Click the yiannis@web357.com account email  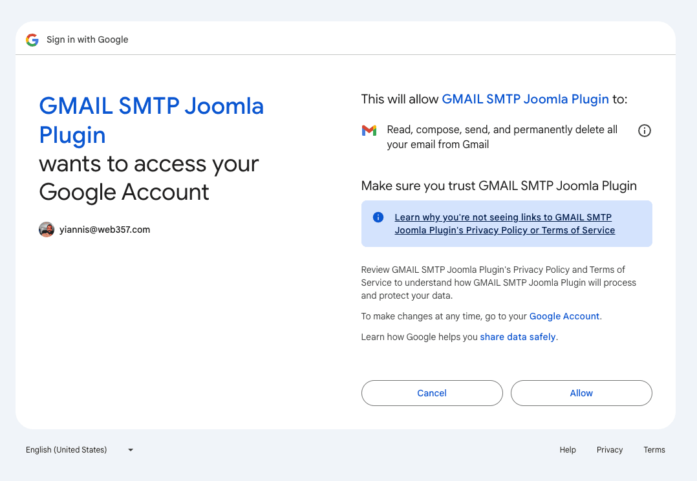[x=105, y=230]
